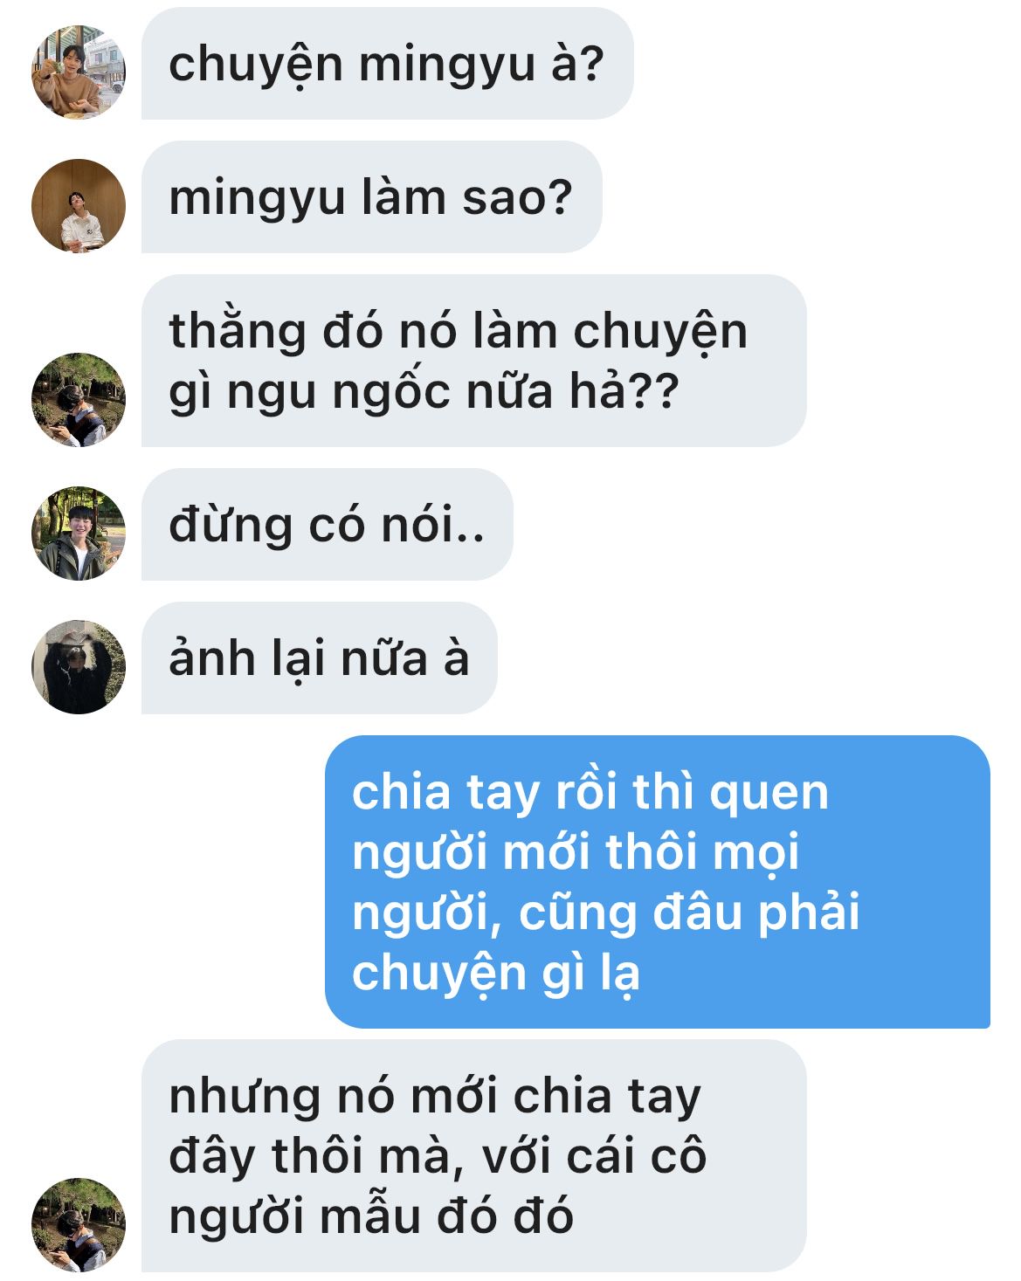Select the "mingyu làm sao?" message bubble
Screen dimensions: 1021x1281
pos(371,197)
